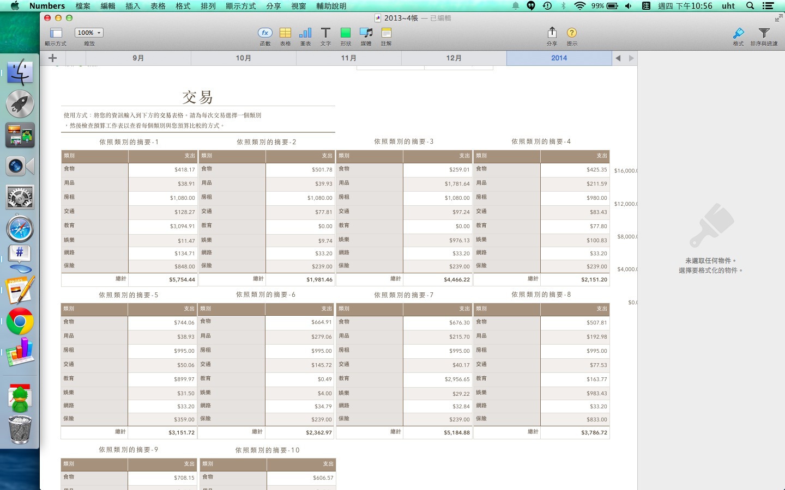The image size is (785, 490).
Task: Select cell $983.43 in summary table 8
Action: 575,393
